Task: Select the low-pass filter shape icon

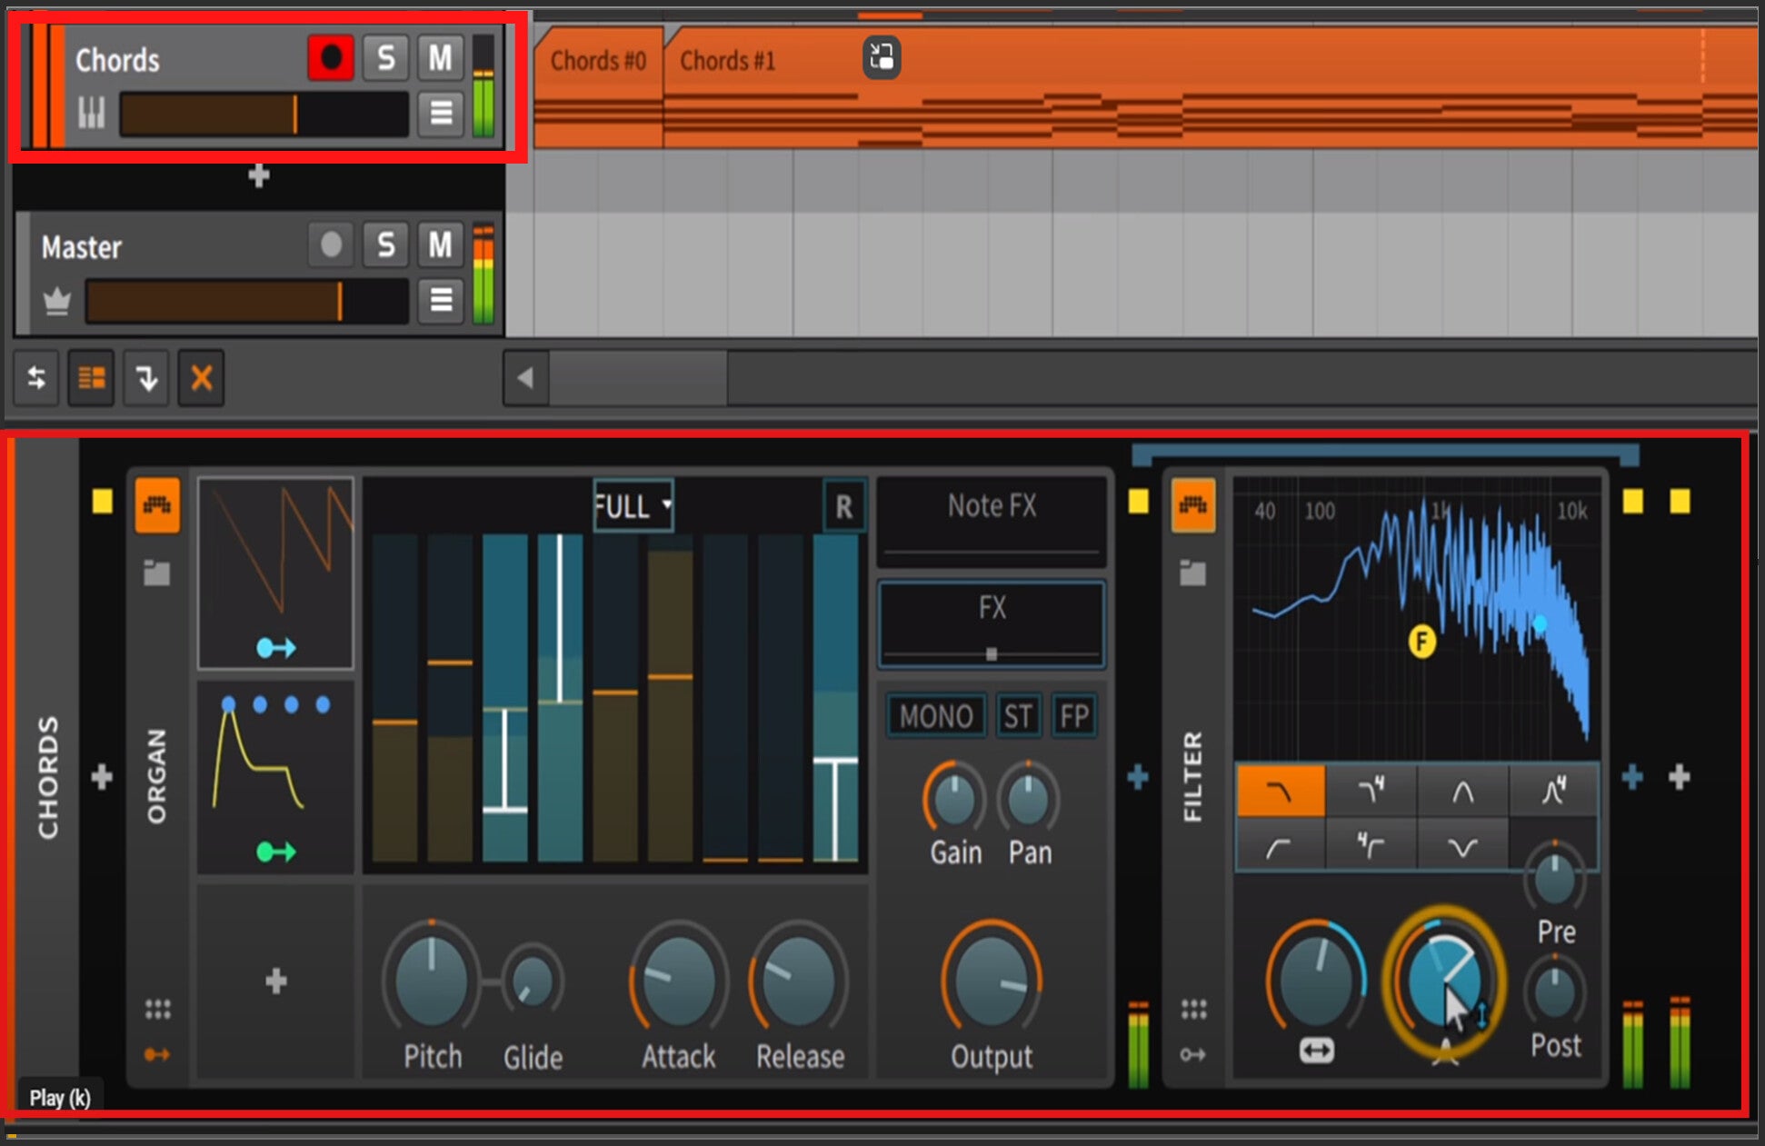Action: coord(1280,792)
